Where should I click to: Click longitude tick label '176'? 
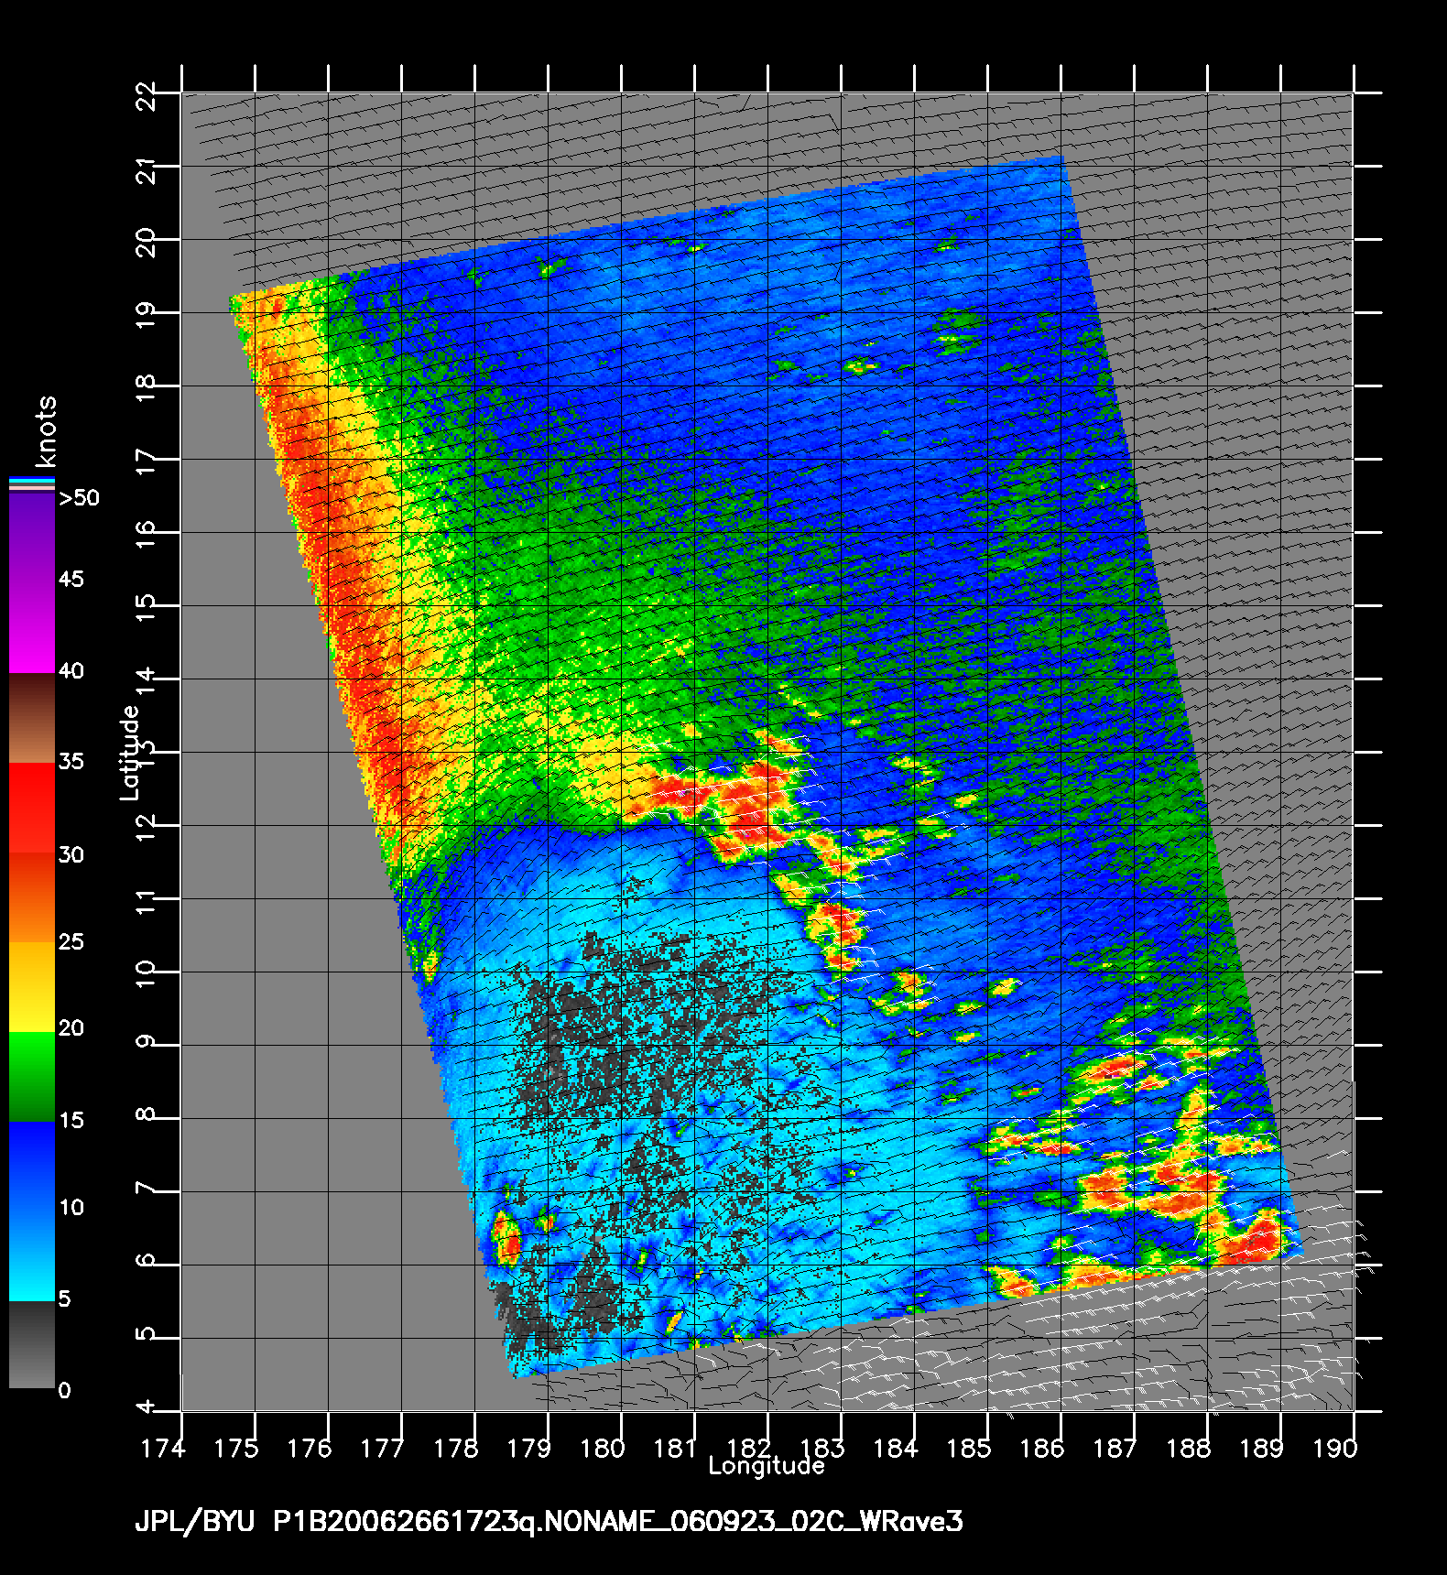coord(310,1448)
